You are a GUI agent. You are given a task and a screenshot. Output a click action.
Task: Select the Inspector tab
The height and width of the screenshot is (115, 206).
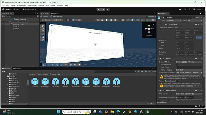(163, 13)
